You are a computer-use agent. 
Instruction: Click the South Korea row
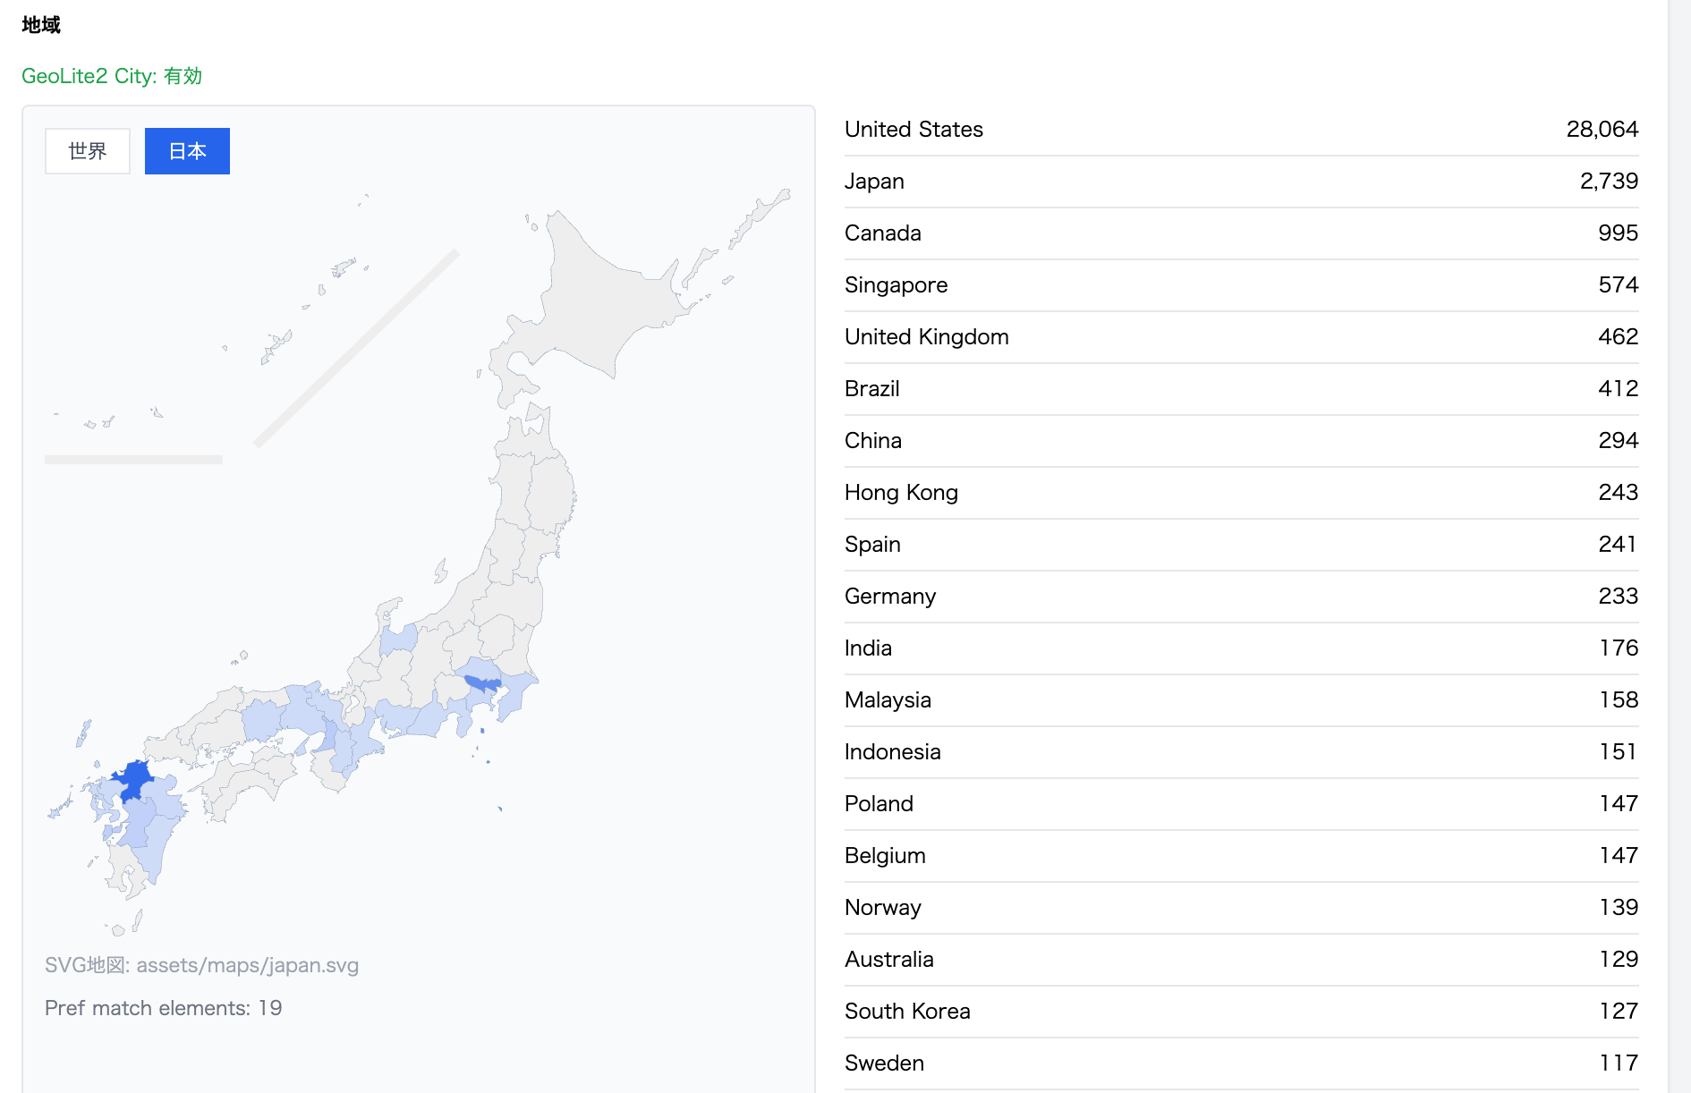click(1241, 1012)
